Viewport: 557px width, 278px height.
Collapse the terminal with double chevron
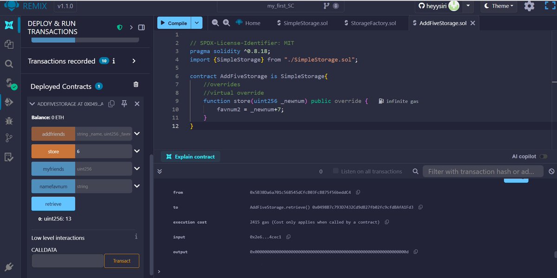(x=160, y=171)
